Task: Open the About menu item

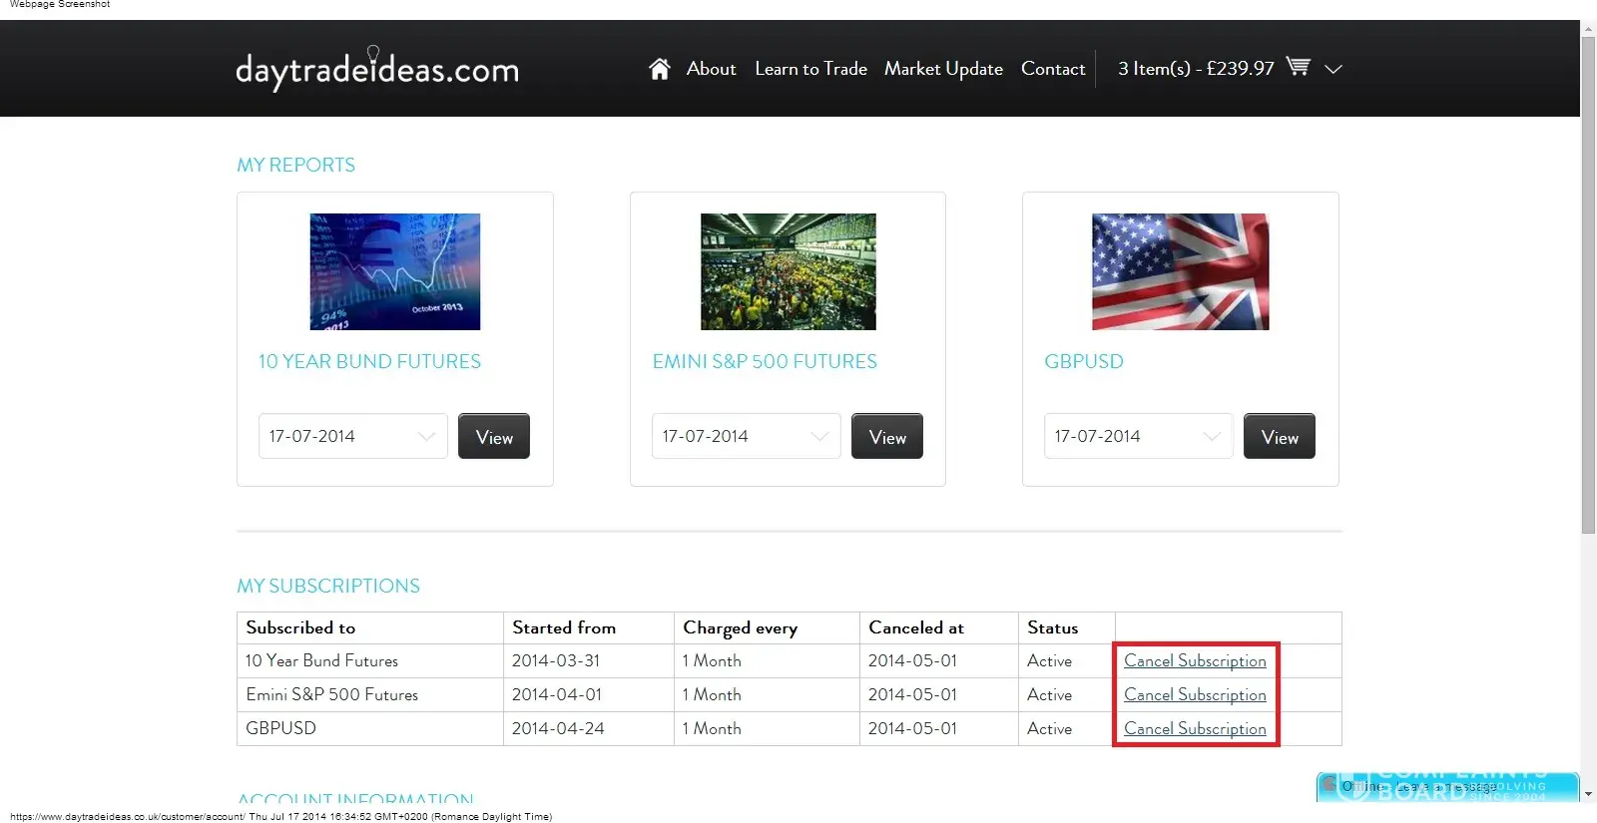Action: pos(711,69)
